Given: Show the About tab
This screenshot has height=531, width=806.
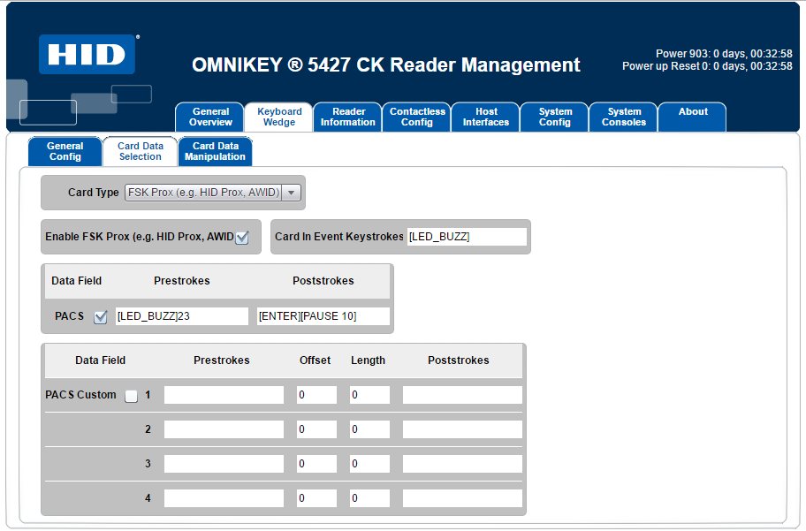Looking at the screenshot, I should (x=692, y=118).
